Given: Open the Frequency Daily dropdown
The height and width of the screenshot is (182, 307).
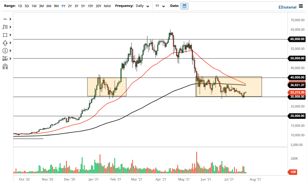Looking at the screenshot, I should (x=140, y=6).
